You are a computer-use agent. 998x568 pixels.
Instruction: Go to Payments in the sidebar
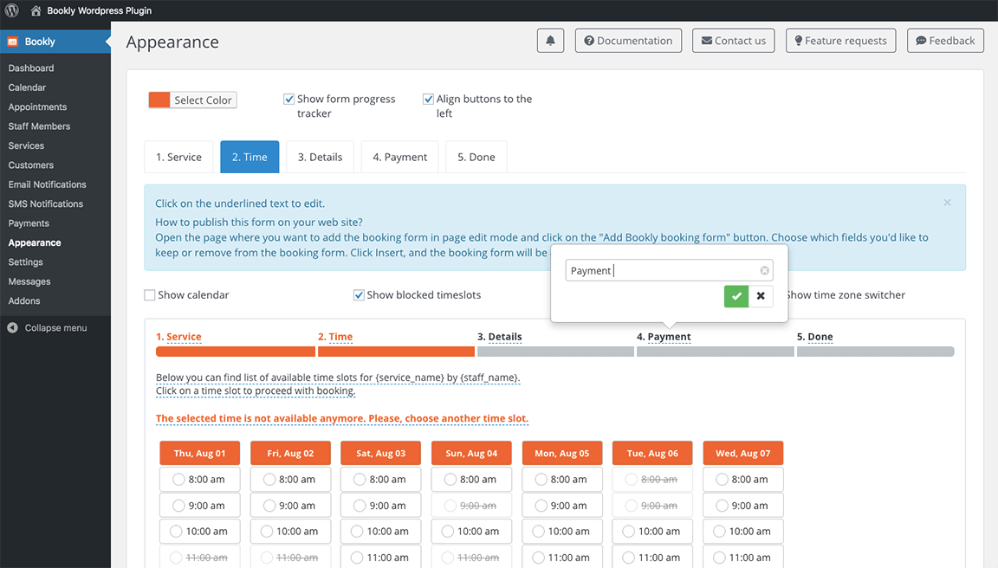tap(29, 223)
